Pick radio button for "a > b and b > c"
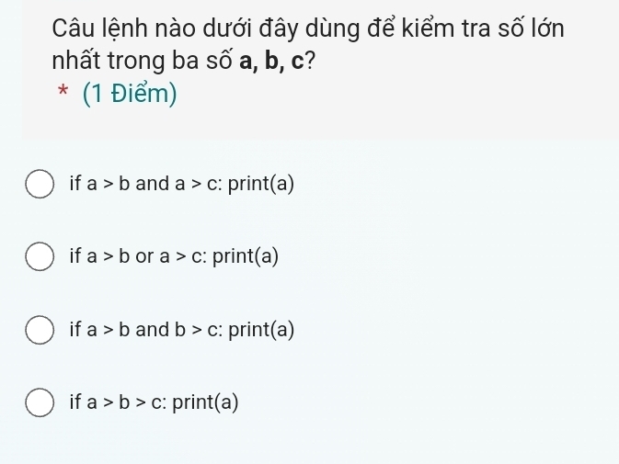Screen dimensions: 619x464 tap(39, 330)
